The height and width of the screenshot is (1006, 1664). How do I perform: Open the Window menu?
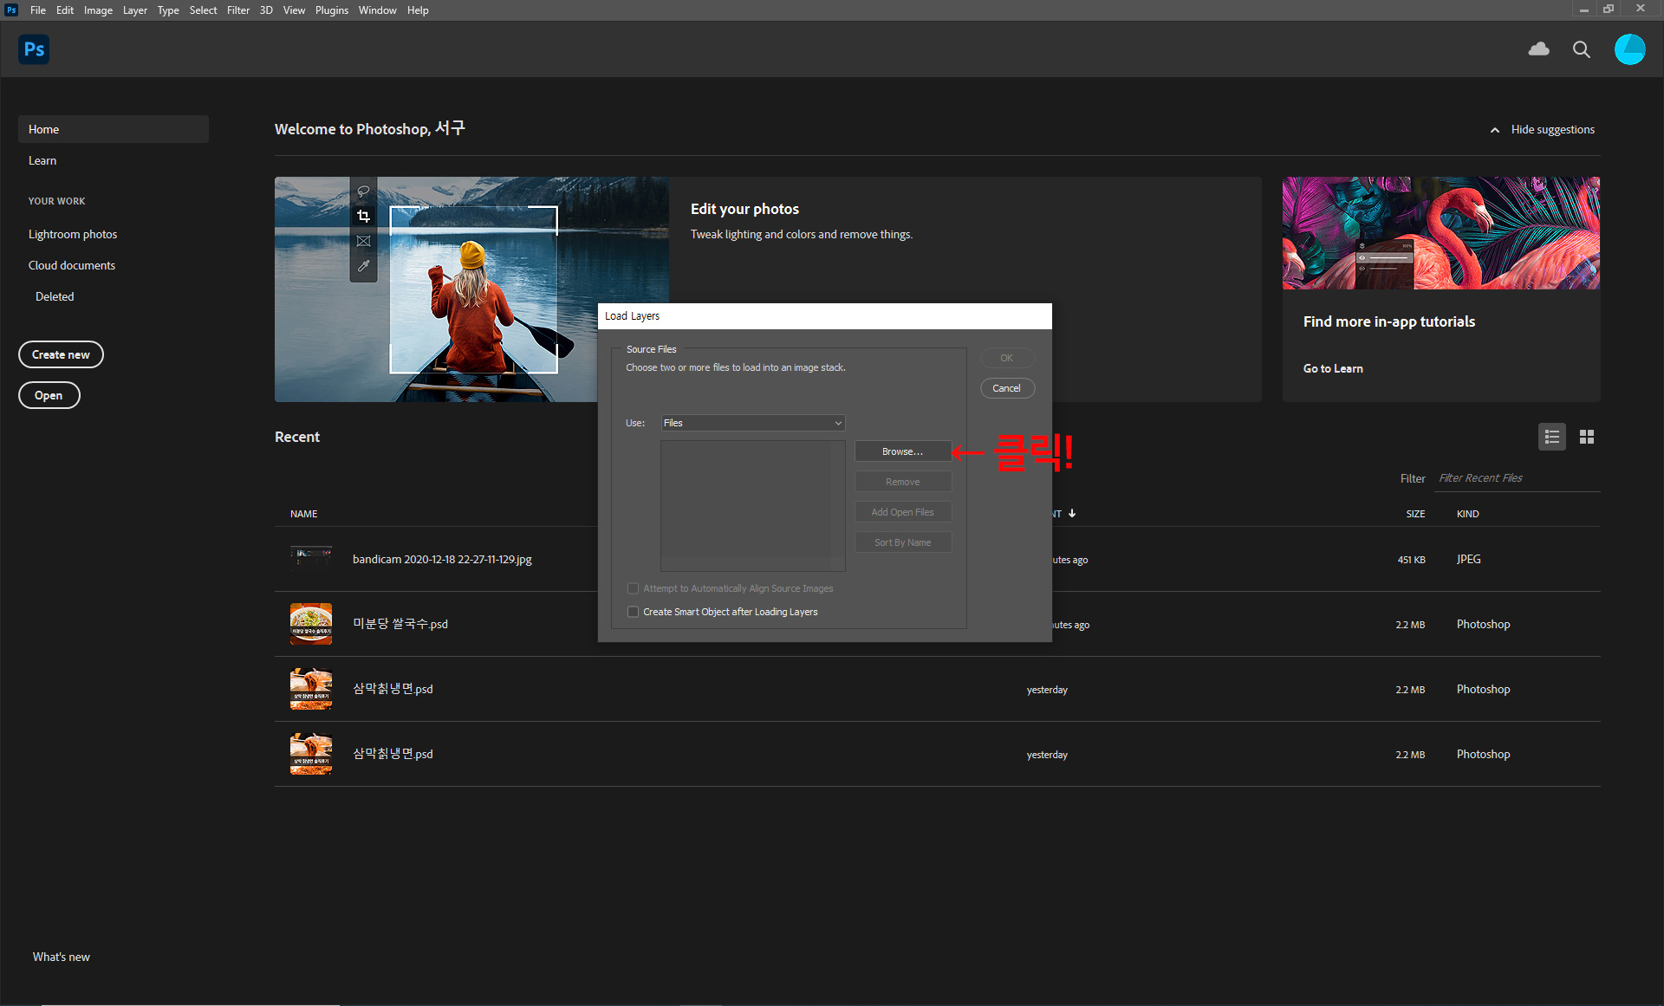coord(377,10)
